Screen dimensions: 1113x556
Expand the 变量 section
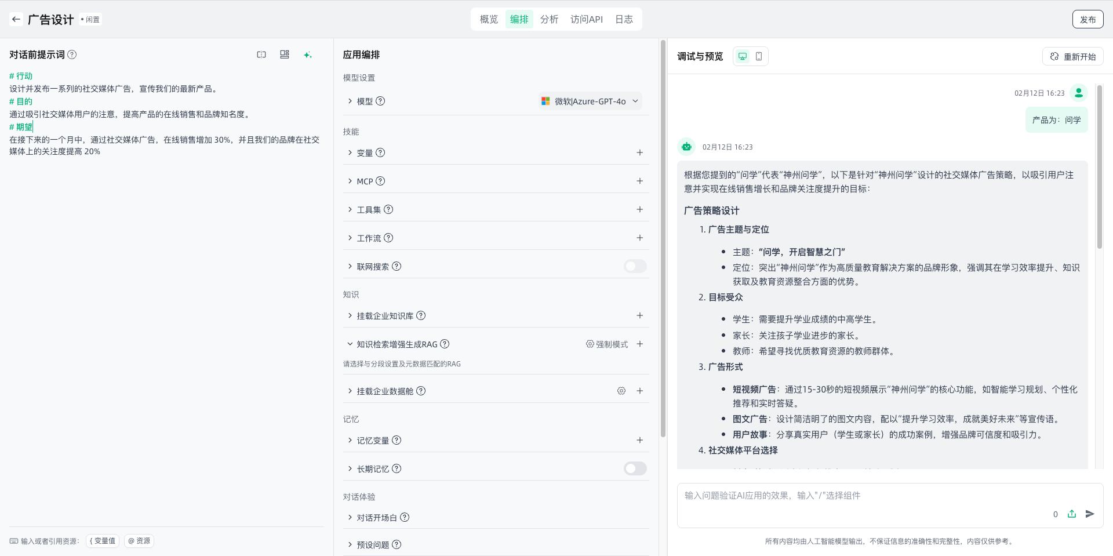tap(350, 152)
